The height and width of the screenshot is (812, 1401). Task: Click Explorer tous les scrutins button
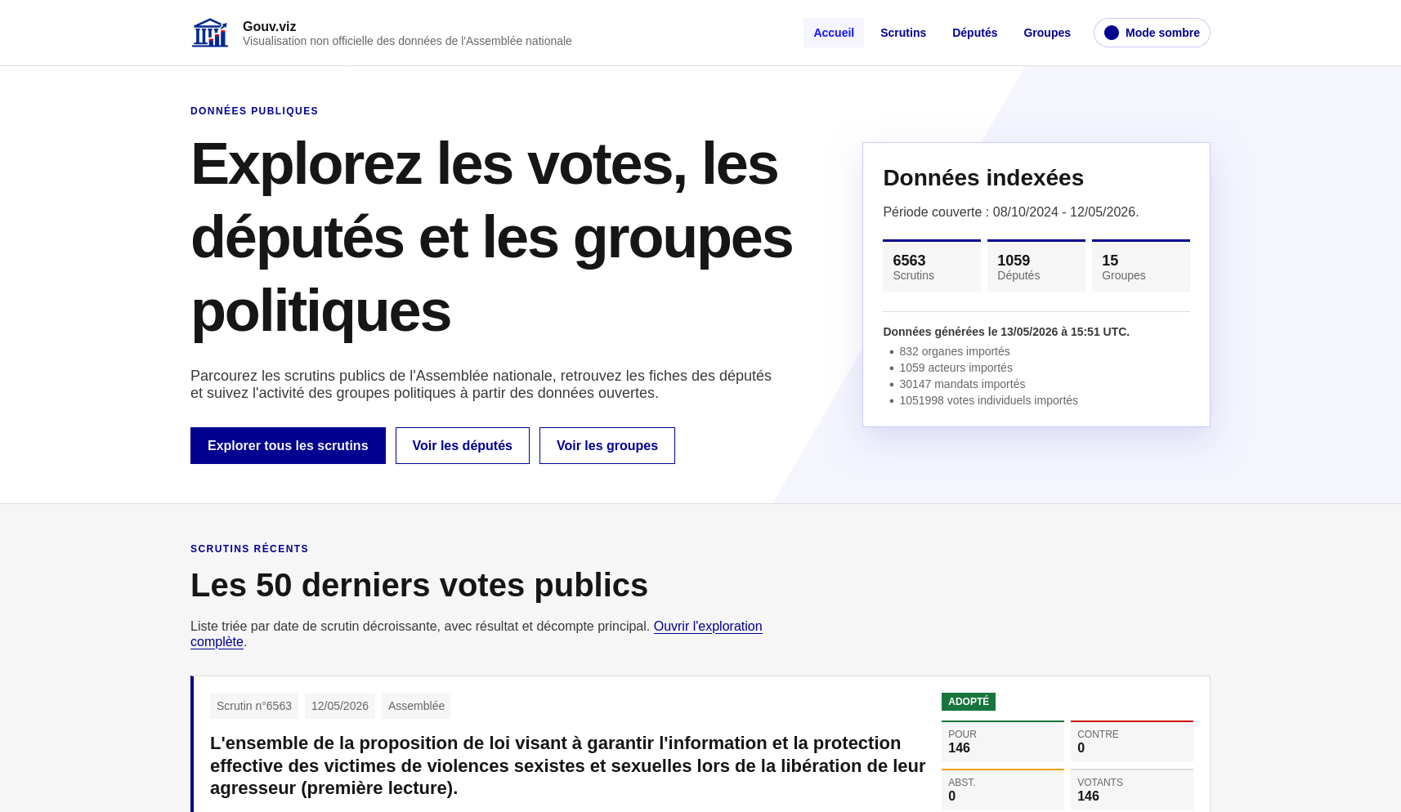pos(288,445)
